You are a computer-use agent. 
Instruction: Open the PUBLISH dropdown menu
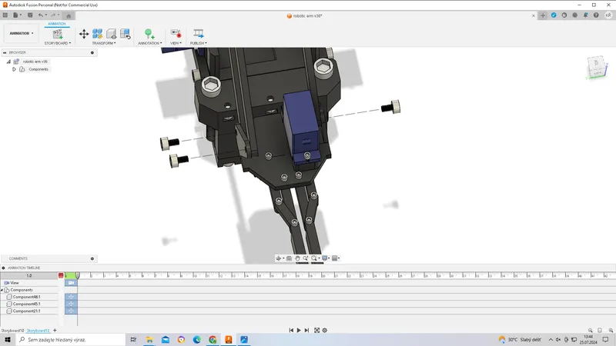click(x=199, y=43)
